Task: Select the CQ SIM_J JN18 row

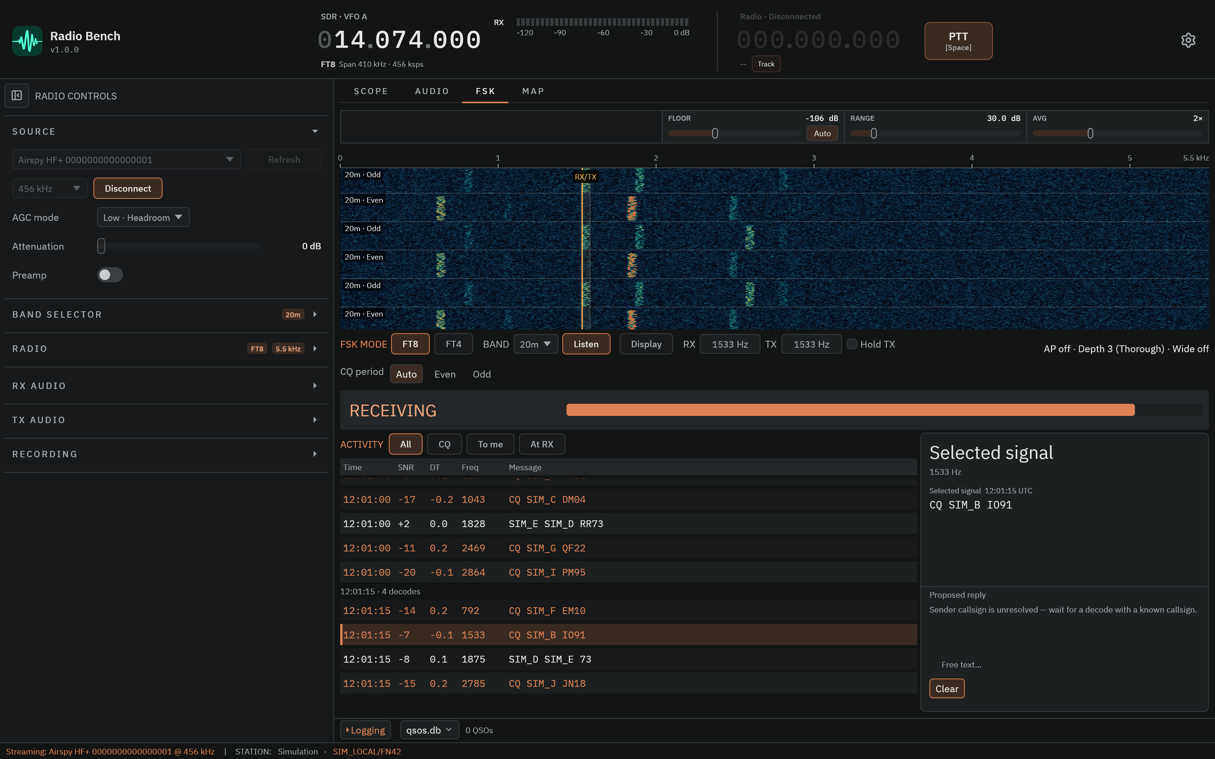Action: (628, 684)
